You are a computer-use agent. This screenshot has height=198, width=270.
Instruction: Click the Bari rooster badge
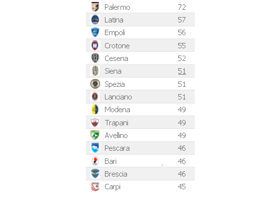tap(95, 161)
